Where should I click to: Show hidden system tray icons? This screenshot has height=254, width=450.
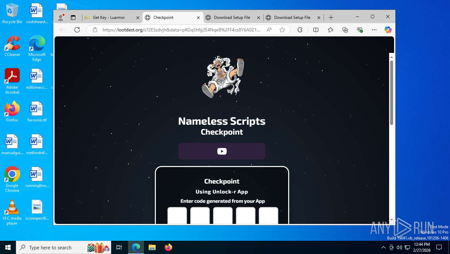coord(383,247)
